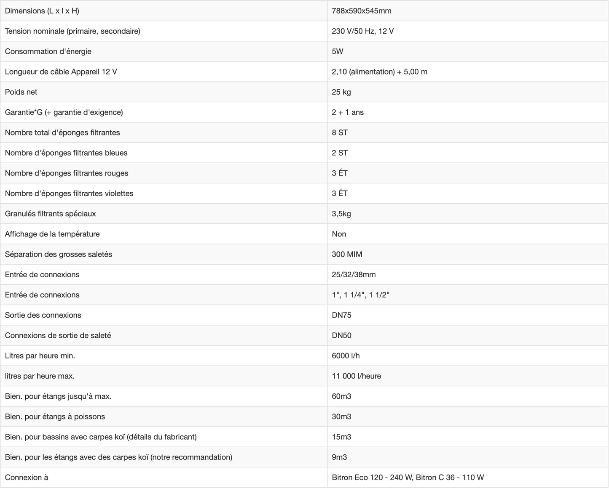The width and height of the screenshot is (609, 488).
Task: Click the Dimensions (L x l x H) label
Action: tap(42, 11)
